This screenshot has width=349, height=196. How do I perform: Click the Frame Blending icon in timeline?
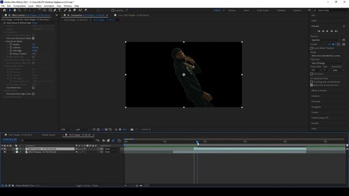click(108, 140)
